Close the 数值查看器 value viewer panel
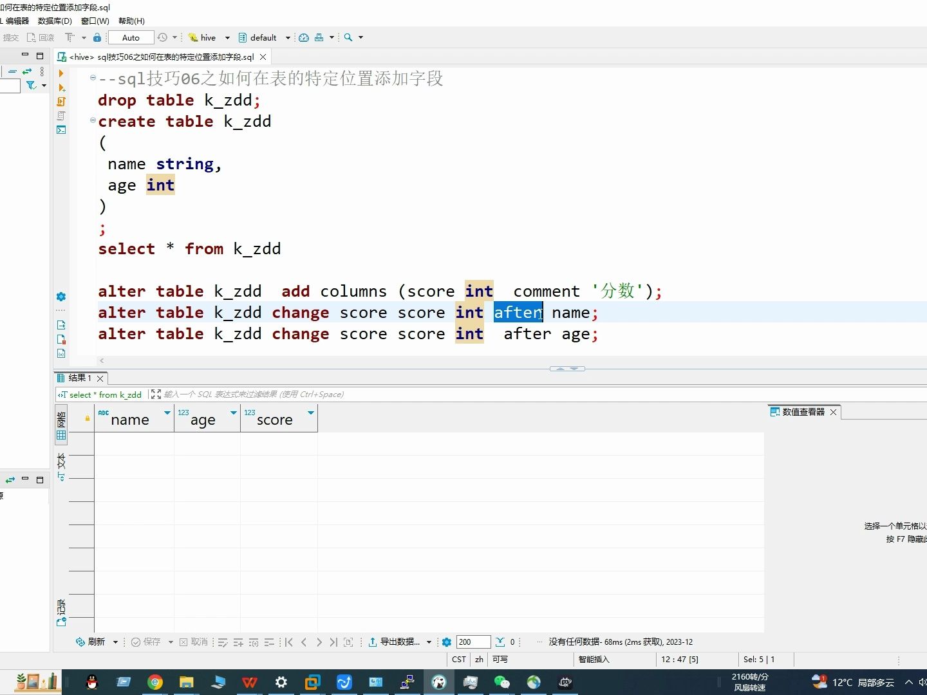The height and width of the screenshot is (695, 927). (x=833, y=412)
